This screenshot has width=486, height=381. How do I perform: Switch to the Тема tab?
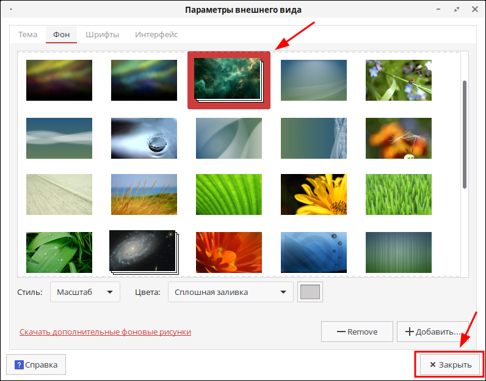(x=27, y=34)
